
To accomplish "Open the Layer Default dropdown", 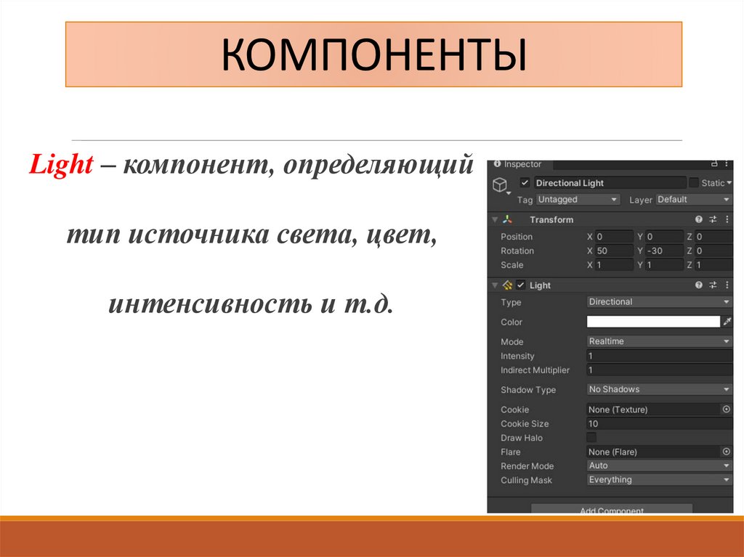I will coord(694,199).
